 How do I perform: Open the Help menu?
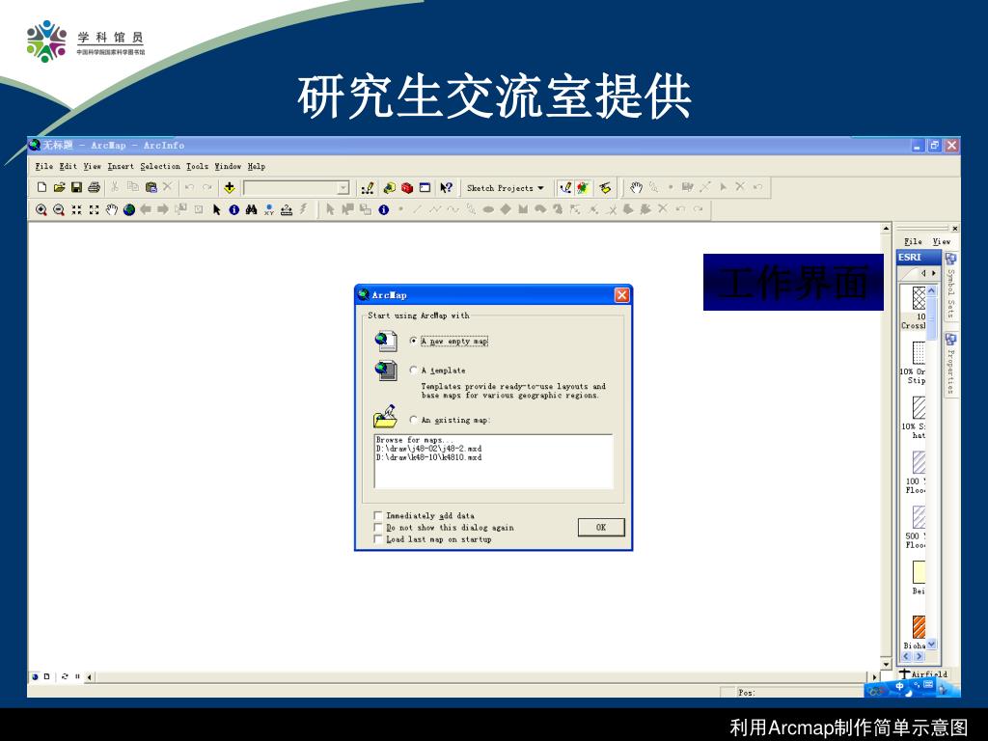point(257,166)
